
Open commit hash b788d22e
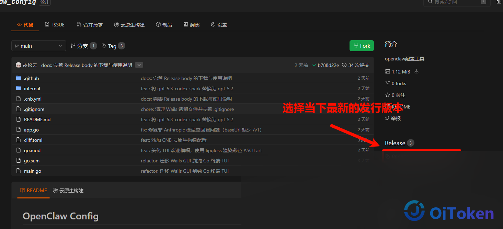pyautogui.click(x=328, y=65)
